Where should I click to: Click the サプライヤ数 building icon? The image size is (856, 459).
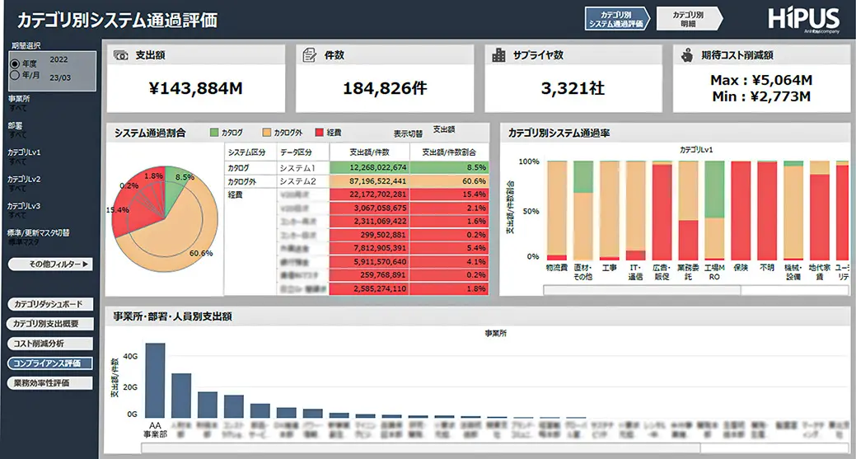pyautogui.click(x=498, y=55)
